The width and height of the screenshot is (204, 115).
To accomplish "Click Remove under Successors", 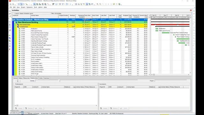I will coord(114,108).
